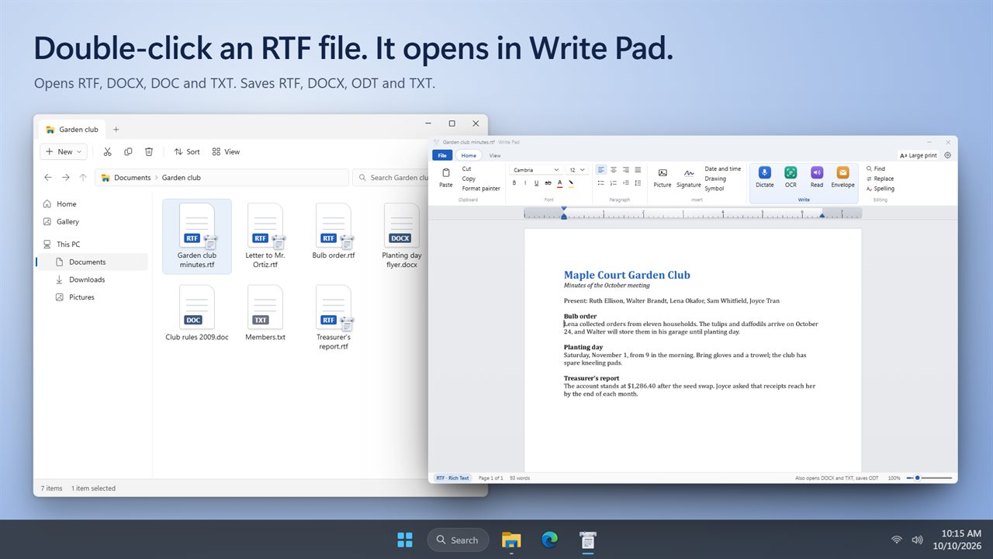Click the numbered list icon
This screenshot has height=559, width=993.
pos(613,183)
